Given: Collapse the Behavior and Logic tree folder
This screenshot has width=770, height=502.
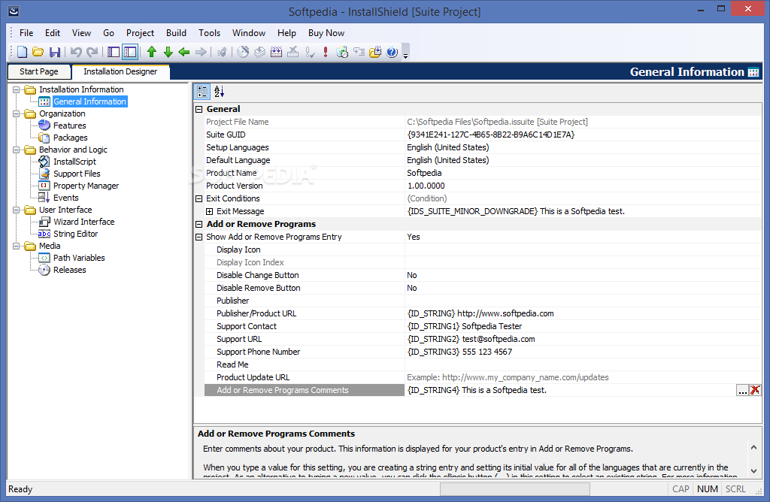Looking at the screenshot, I should 17,150.
